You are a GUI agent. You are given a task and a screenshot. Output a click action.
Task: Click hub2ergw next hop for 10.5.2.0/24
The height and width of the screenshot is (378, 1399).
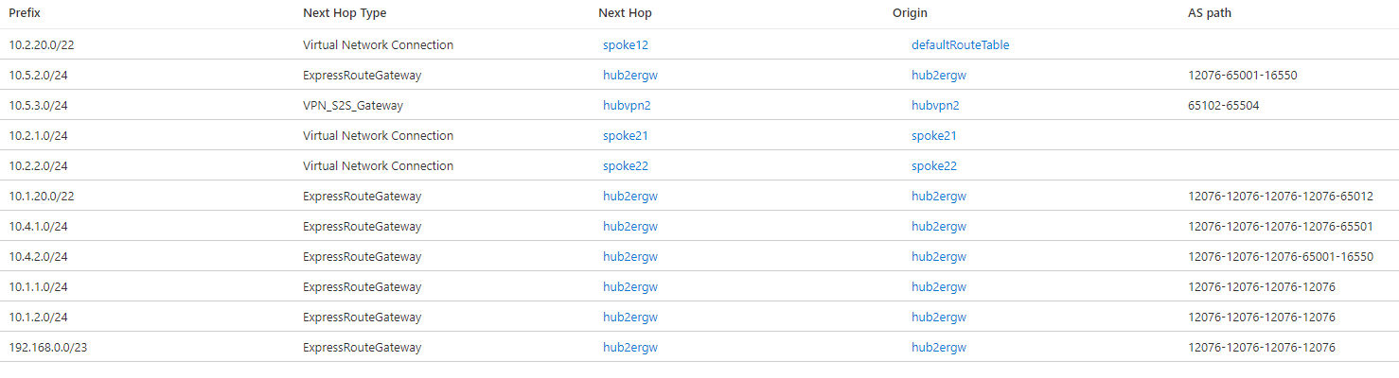click(630, 75)
